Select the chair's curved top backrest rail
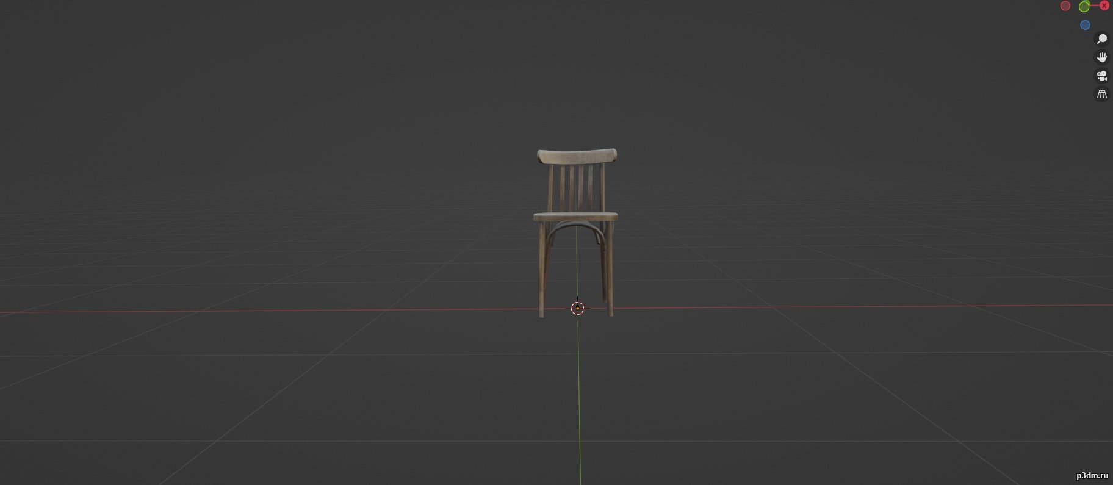 tap(577, 156)
